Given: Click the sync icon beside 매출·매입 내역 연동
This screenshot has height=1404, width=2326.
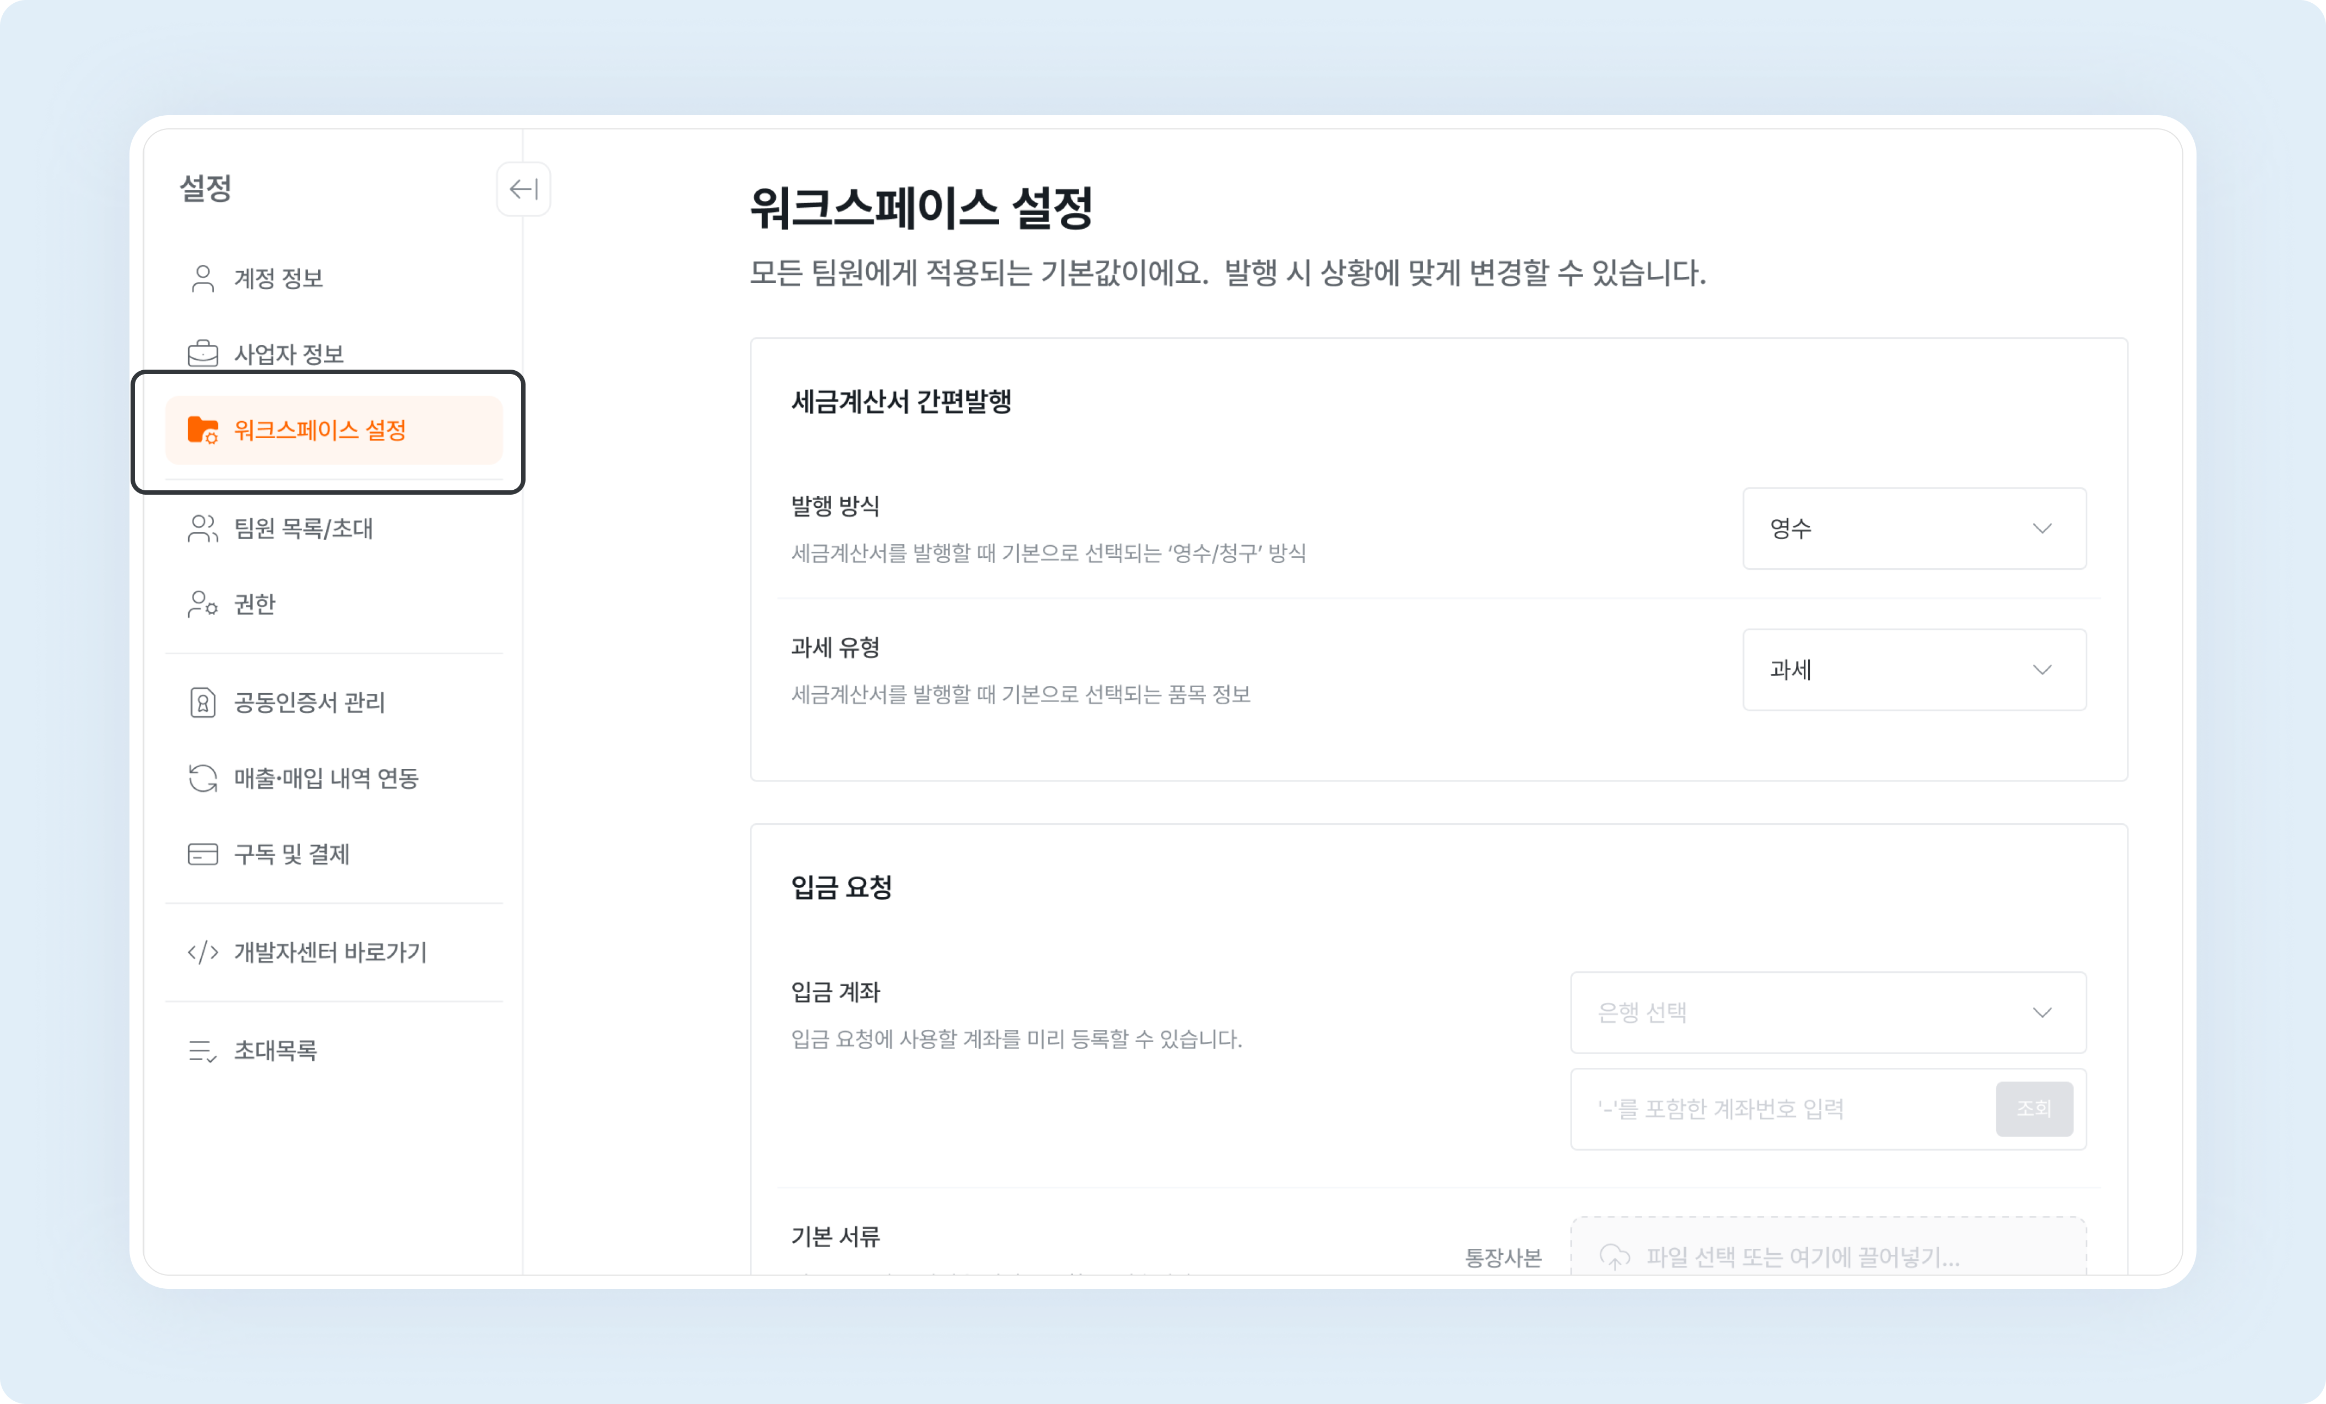Looking at the screenshot, I should click(x=202, y=778).
